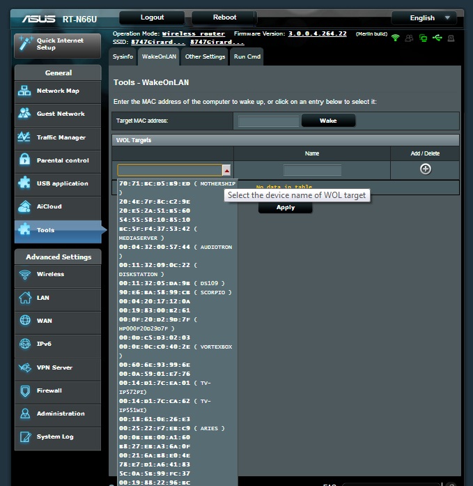The width and height of the screenshot is (473, 486).
Task: Click the USB status icon in header
Action: [x=437, y=38]
